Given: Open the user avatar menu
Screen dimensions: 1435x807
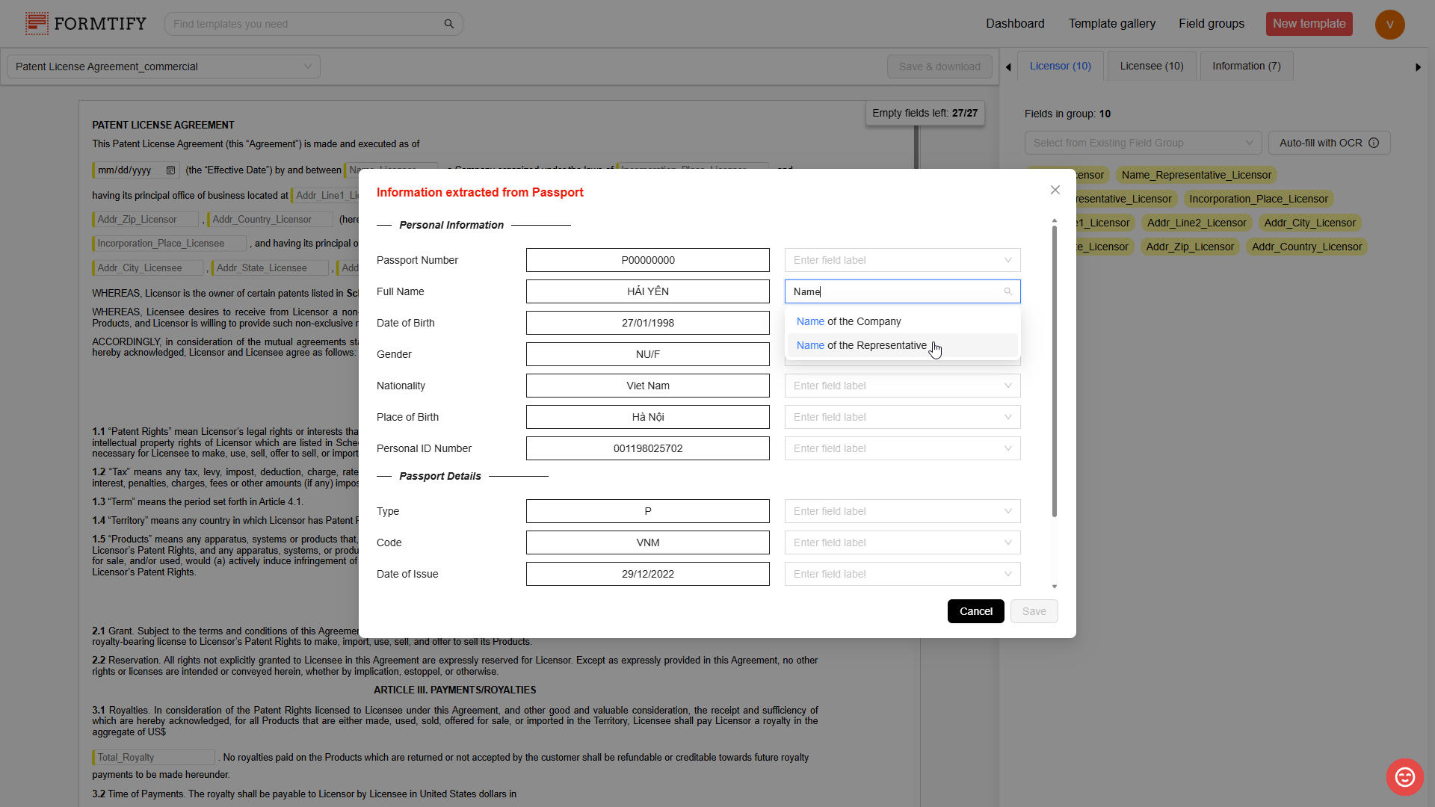Looking at the screenshot, I should coord(1389,24).
